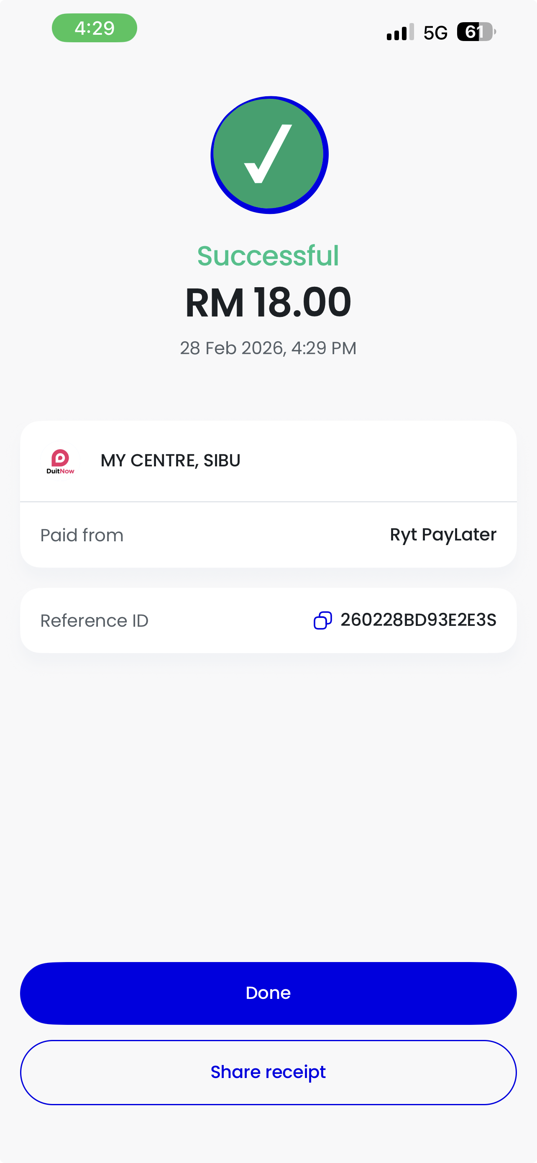Tap the reference number 260228BD93E2E3S
Screen dimensions: 537x1163
[x=418, y=620]
